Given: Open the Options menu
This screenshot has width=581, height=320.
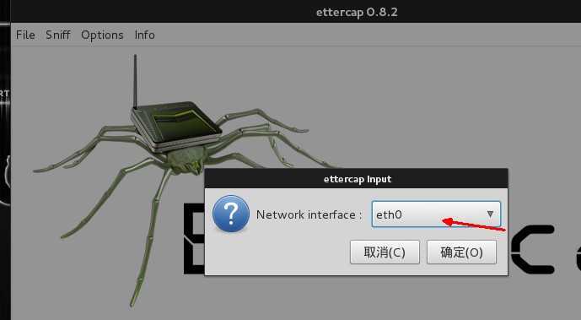Looking at the screenshot, I should 102,35.
